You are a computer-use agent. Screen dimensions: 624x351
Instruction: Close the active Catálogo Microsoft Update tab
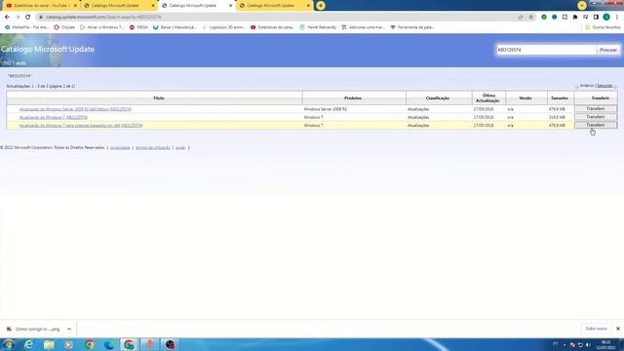pyautogui.click(x=230, y=6)
